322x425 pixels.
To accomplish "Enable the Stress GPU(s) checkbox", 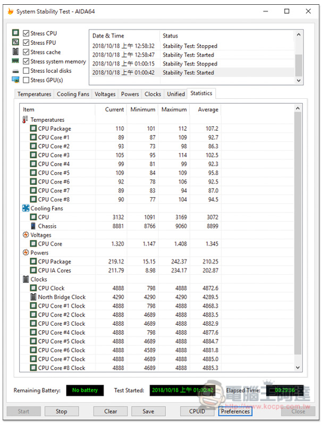I will point(26,80).
